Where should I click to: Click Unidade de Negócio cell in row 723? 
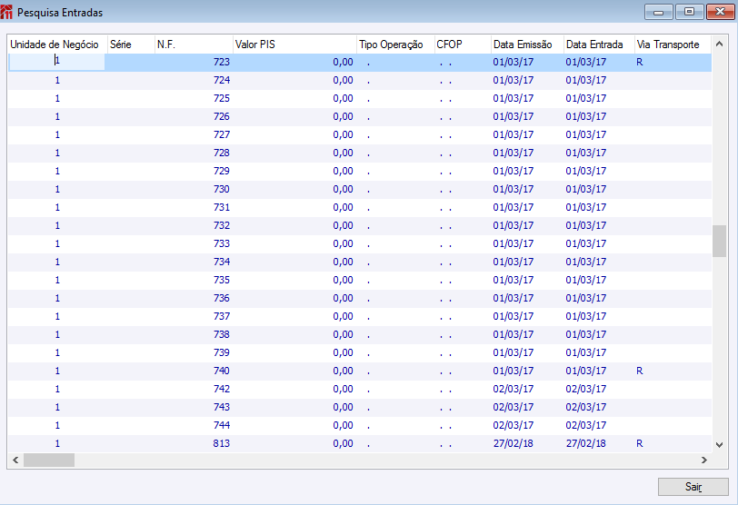click(57, 62)
